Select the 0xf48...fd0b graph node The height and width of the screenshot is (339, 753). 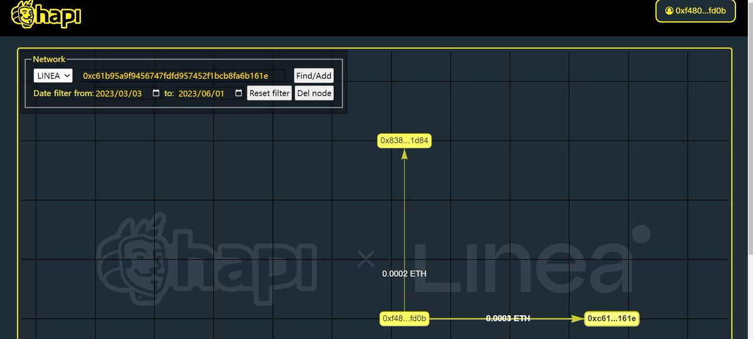pyautogui.click(x=404, y=319)
